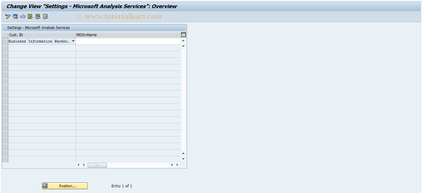
Task: Select the first row via its row selector
Action: (5, 41)
